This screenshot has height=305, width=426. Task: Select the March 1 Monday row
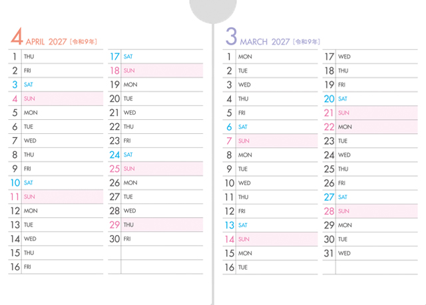tap(270, 57)
